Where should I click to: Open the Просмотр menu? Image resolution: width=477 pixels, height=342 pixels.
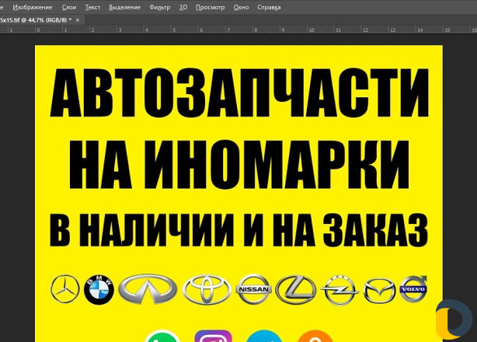pyautogui.click(x=211, y=7)
